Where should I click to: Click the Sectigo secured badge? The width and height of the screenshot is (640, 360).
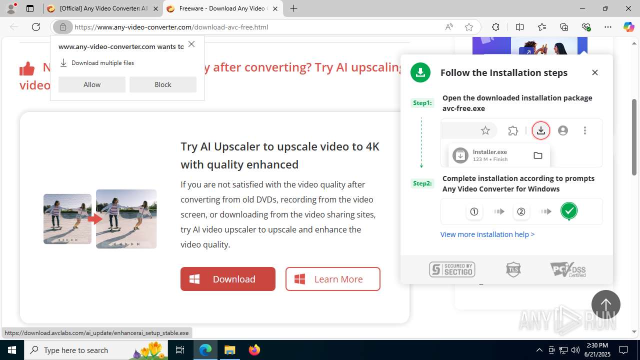pyautogui.click(x=452, y=269)
